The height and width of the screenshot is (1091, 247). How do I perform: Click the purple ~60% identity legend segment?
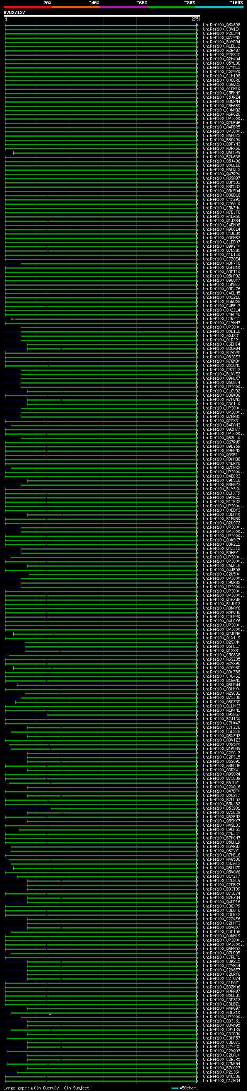(x=124, y=7)
